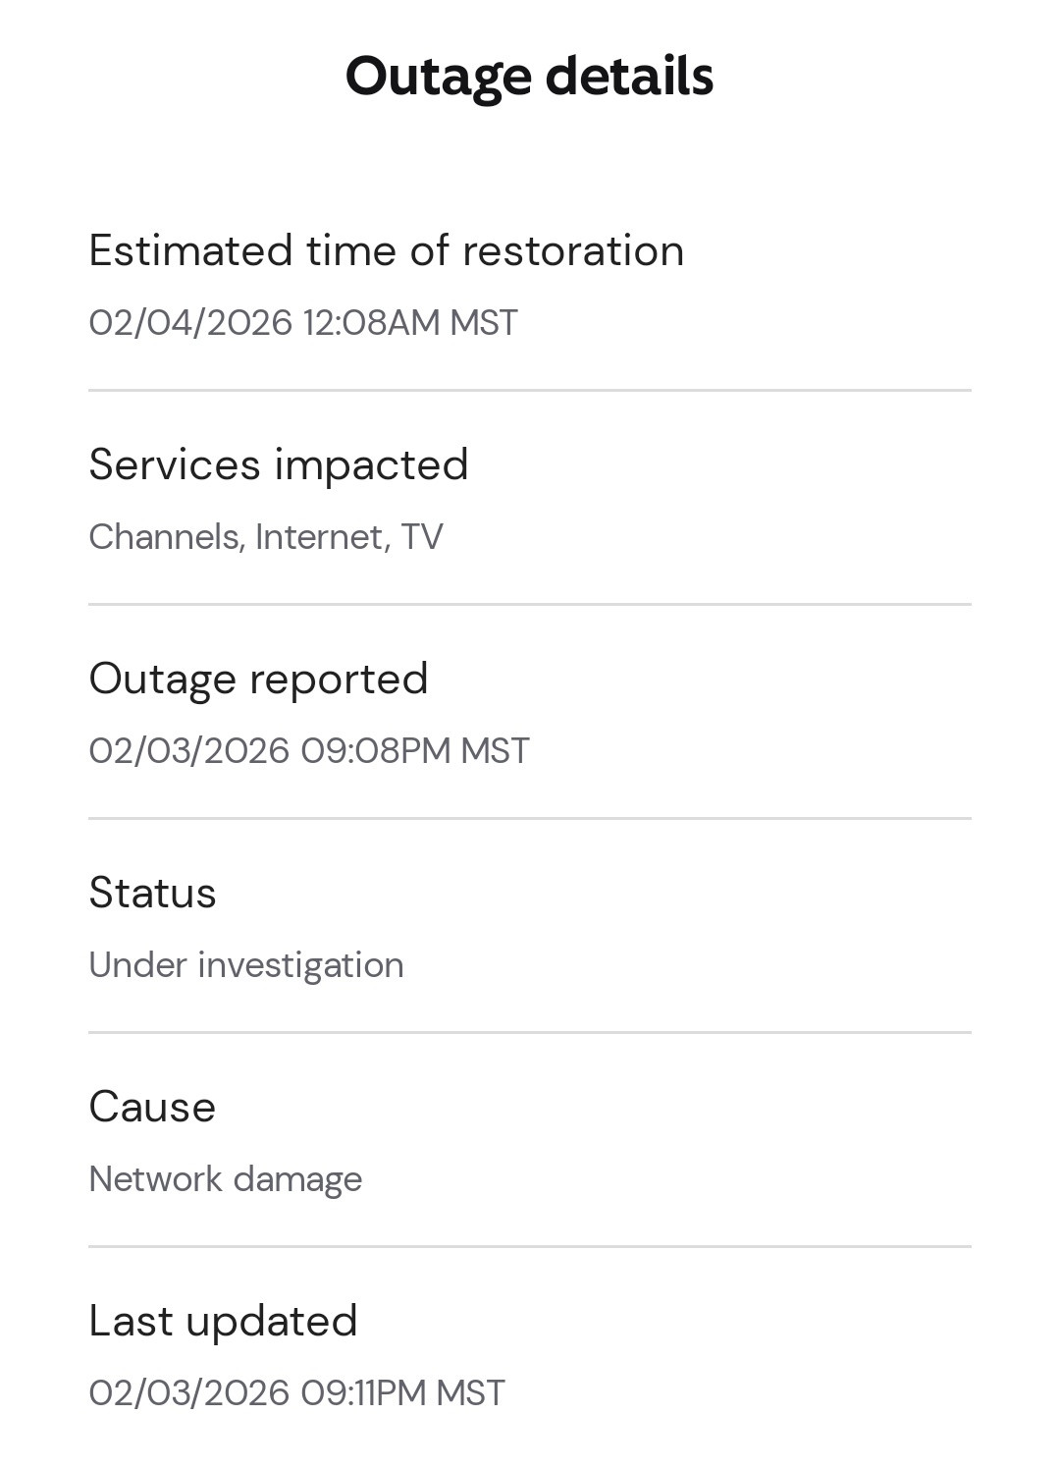The image size is (1060, 1469).
Task: Click the divider below the Status row
Action: [x=529, y=1032]
